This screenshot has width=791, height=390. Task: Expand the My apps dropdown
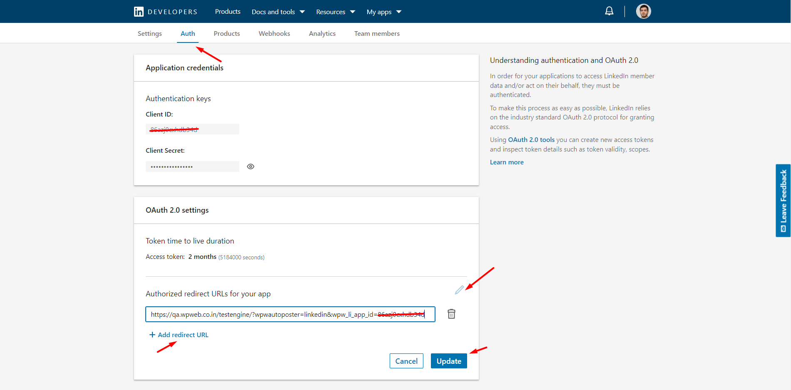point(384,12)
